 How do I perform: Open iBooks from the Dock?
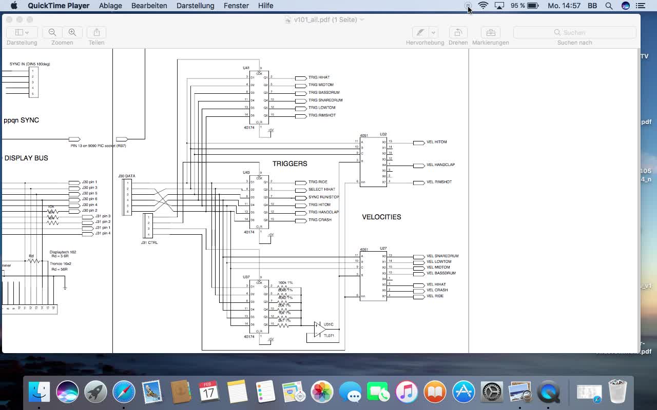pyautogui.click(x=435, y=393)
